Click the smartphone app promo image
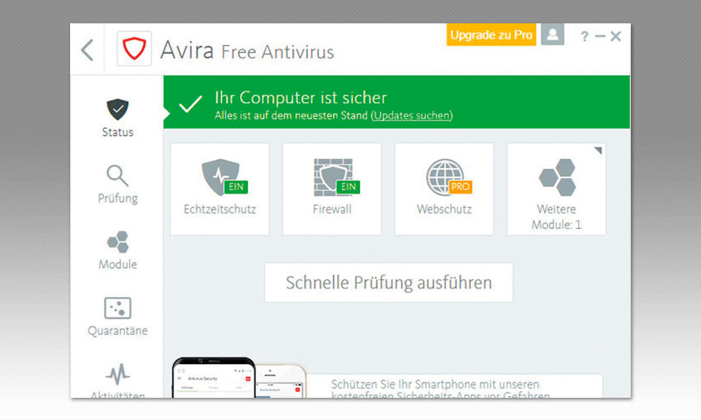 pyautogui.click(x=240, y=377)
